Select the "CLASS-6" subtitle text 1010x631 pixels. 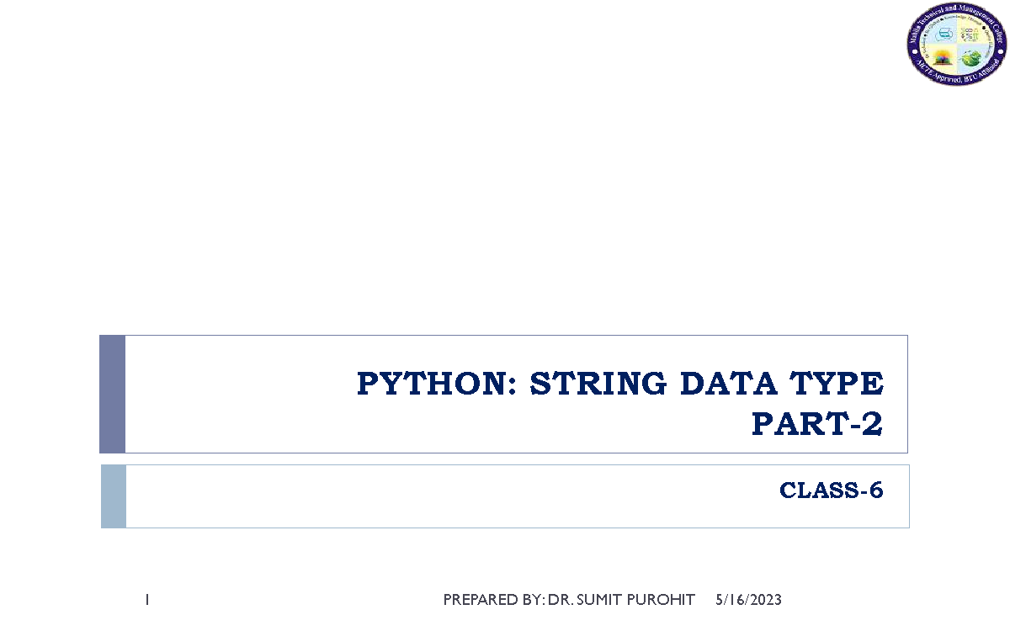point(831,490)
